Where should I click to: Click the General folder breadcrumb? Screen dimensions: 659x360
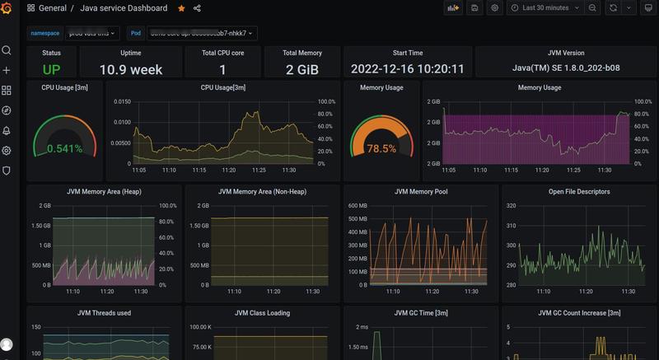click(x=53, y=8)
